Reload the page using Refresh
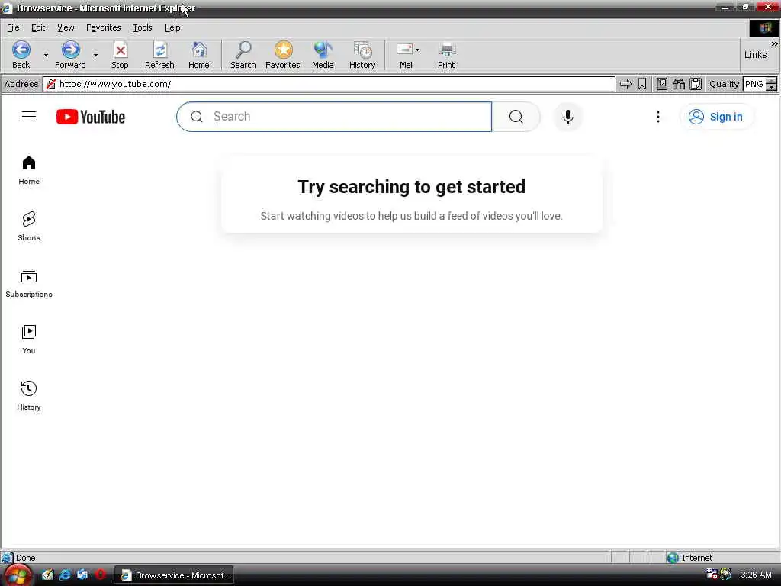The image size is (781, 586). (x=159, y=55)
